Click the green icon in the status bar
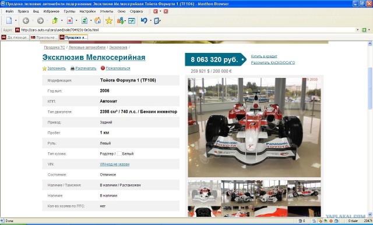The width and height of the screenshot is (373, 225). [x=325, y=221]
